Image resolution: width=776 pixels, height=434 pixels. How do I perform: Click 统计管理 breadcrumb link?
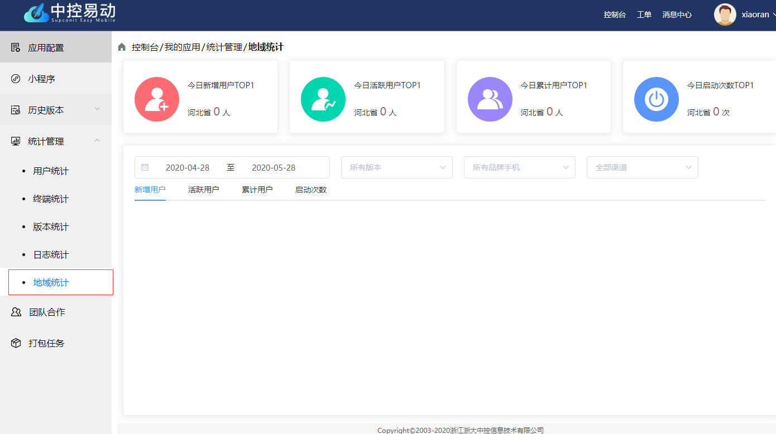click(x=224, y=47)
